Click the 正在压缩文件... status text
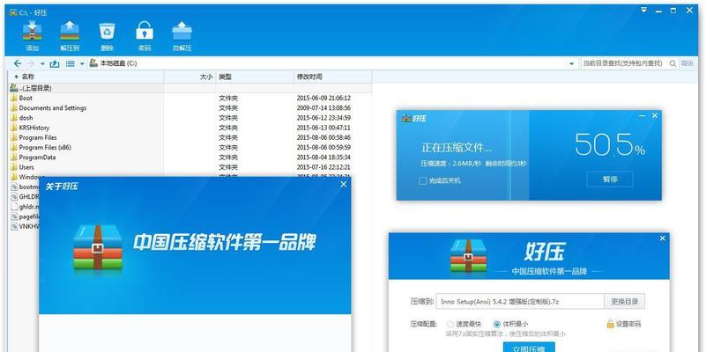 457,148
